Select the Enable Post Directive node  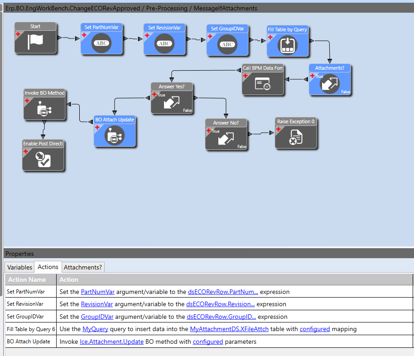click(x=43, y=155)
